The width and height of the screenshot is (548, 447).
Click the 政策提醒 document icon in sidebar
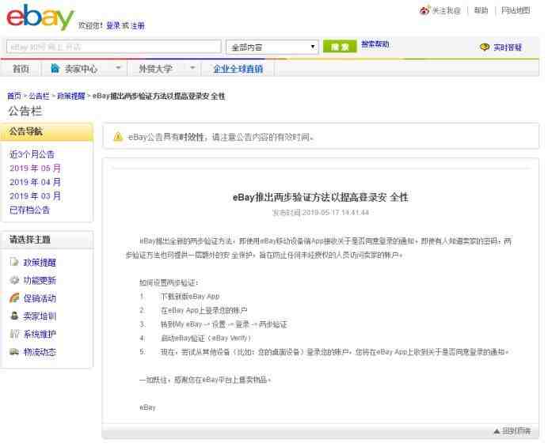pos(14,262)
